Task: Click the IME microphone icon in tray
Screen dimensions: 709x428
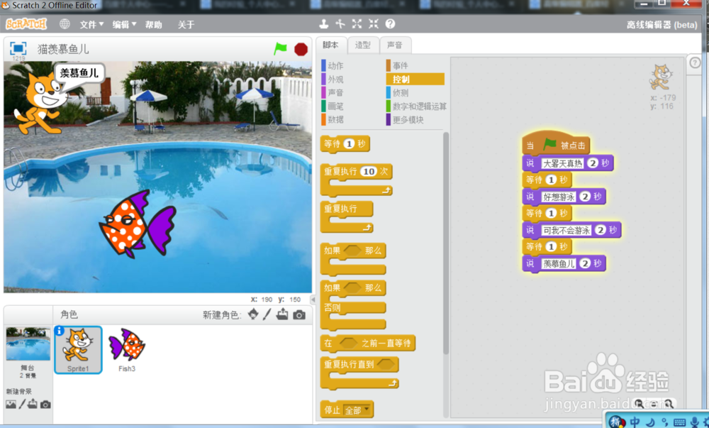Action: tap(695, 422)
